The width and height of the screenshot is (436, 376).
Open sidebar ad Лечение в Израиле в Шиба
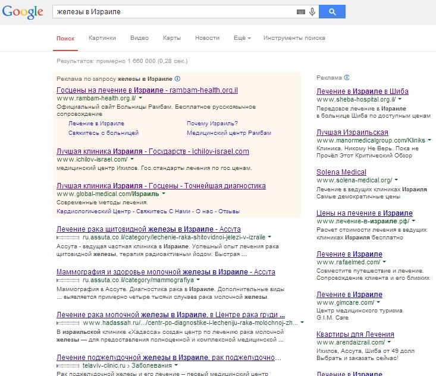(x=362, y=91)
